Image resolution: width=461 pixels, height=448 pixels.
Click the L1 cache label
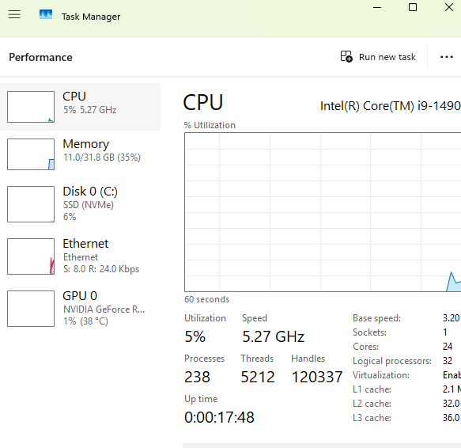372,389
